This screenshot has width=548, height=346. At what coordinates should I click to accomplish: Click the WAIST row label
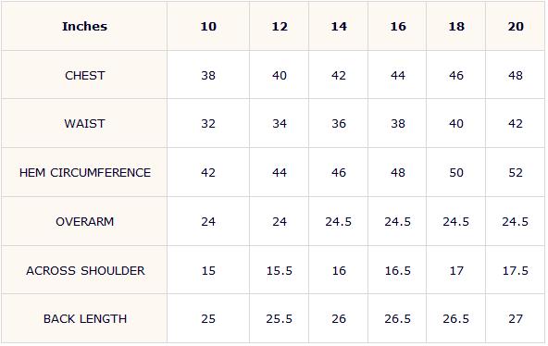[84, 124]
